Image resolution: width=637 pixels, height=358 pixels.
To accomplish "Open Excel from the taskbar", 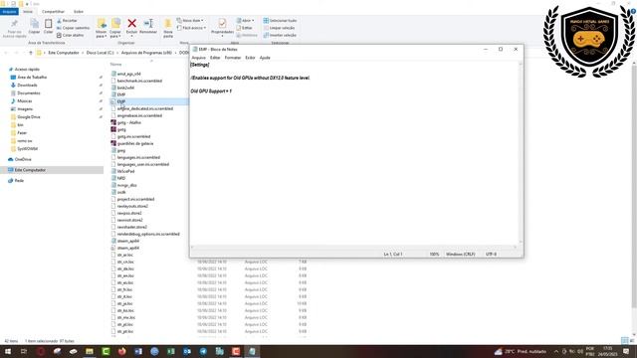I will point(170,351).
